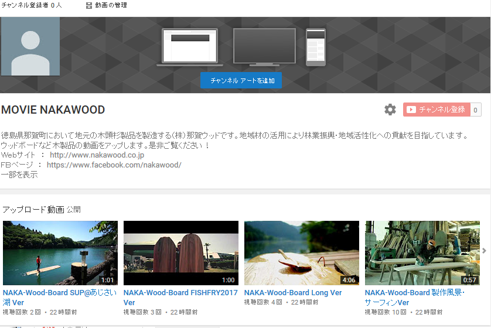Click the 公開 label next to upload heading
This screenshot has height=328, width=491.
coord(74,209)
